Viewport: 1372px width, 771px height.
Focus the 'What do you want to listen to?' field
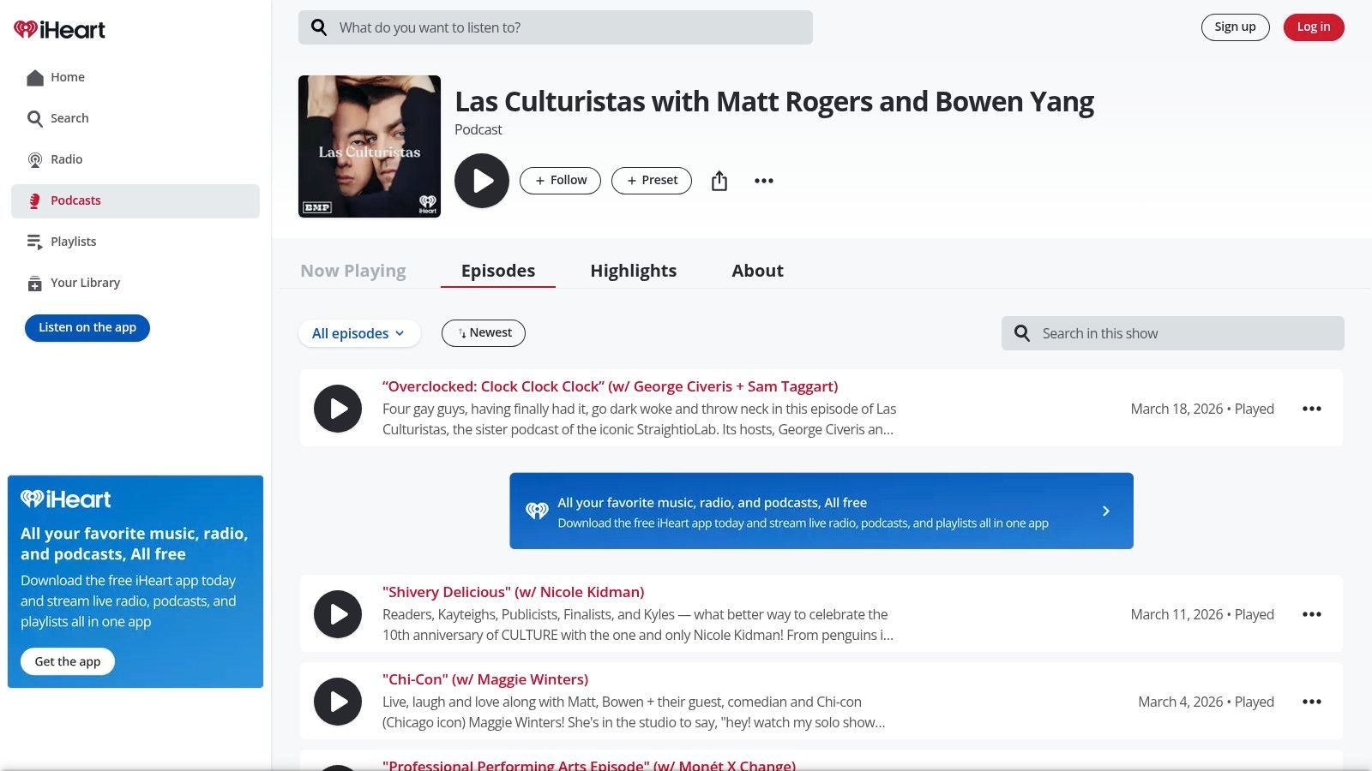[x=556, y=27]
